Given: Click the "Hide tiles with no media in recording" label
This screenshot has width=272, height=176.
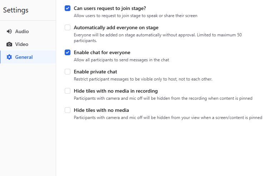Looking at the screenshot, I should click(x=115, y=91).
